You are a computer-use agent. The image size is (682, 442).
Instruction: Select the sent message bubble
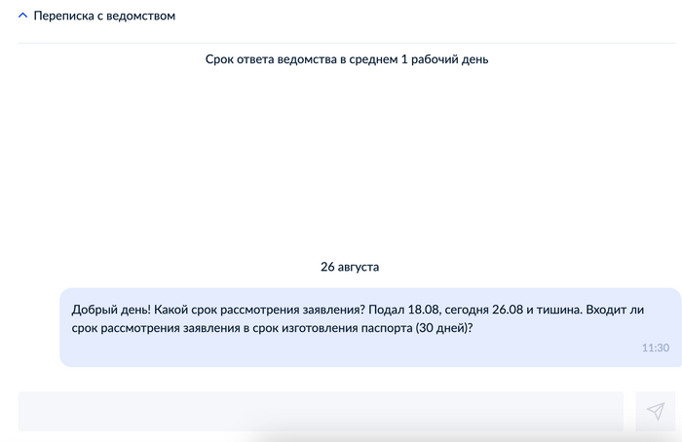[x=370, y=327]
